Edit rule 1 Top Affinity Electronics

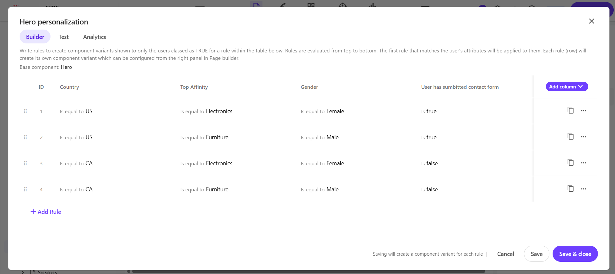pos(206,111)
